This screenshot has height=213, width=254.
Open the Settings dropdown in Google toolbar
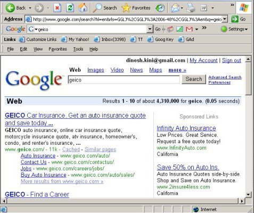[234, 29]
